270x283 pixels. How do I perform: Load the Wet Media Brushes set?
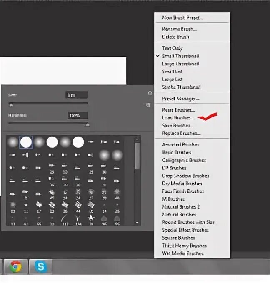(x=183, y=253)
